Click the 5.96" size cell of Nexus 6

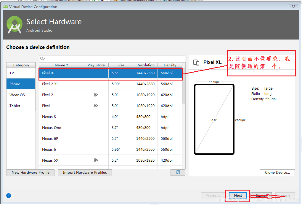pyautogui.click(x=121, y=150)
